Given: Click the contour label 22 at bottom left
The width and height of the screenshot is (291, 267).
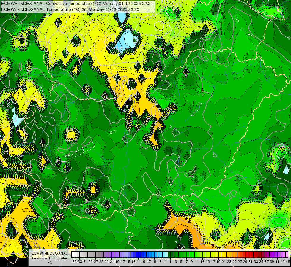Looking at the screenshot, I should 36,247.
